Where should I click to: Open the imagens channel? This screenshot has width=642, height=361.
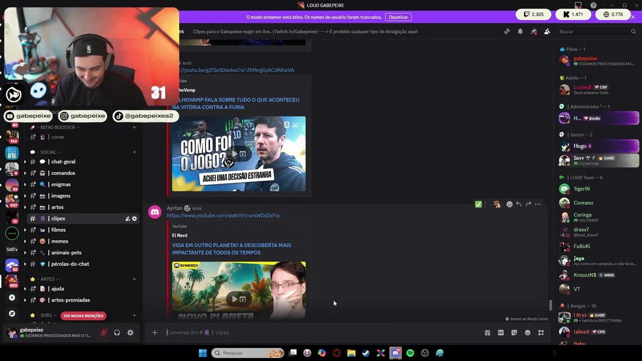click(83, 196)
